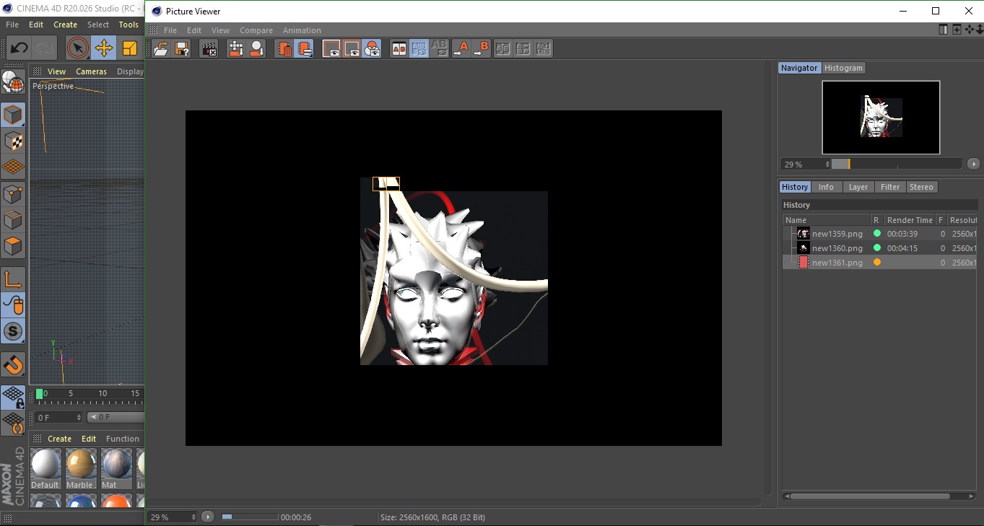
Task: Open the Picture Viewer Edit menu
Action: [194, 30]
